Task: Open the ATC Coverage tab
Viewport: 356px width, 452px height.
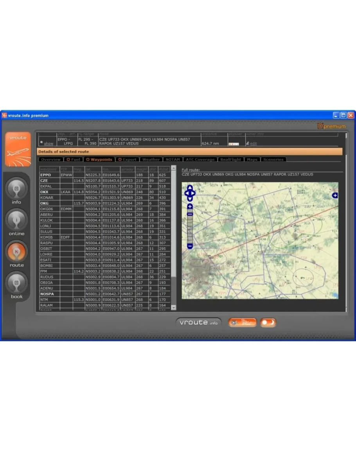Action: [x=200, y=160]
